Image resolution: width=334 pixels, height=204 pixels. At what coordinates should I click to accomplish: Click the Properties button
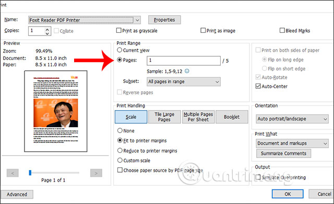point(164,20)
